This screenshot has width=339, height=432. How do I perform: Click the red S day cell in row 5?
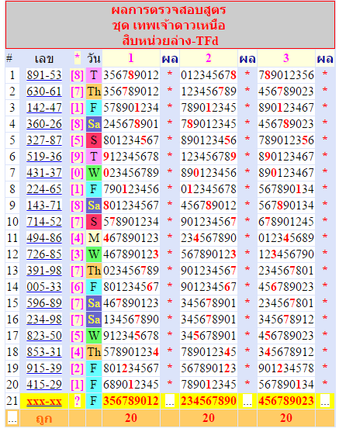(94, 140)
